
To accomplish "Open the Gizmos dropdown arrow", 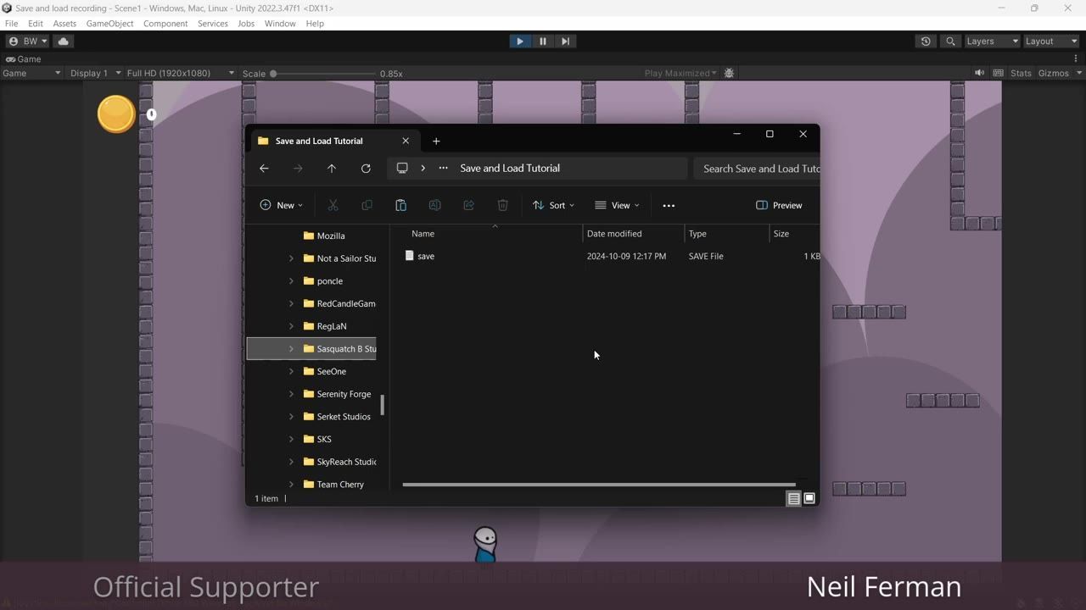I will tap(1078, 73).
